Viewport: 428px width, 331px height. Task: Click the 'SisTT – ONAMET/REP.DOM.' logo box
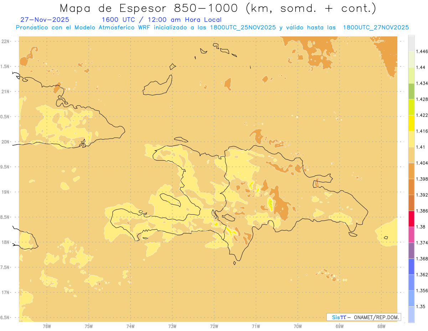pyautogui.click(x=364, y=317)
